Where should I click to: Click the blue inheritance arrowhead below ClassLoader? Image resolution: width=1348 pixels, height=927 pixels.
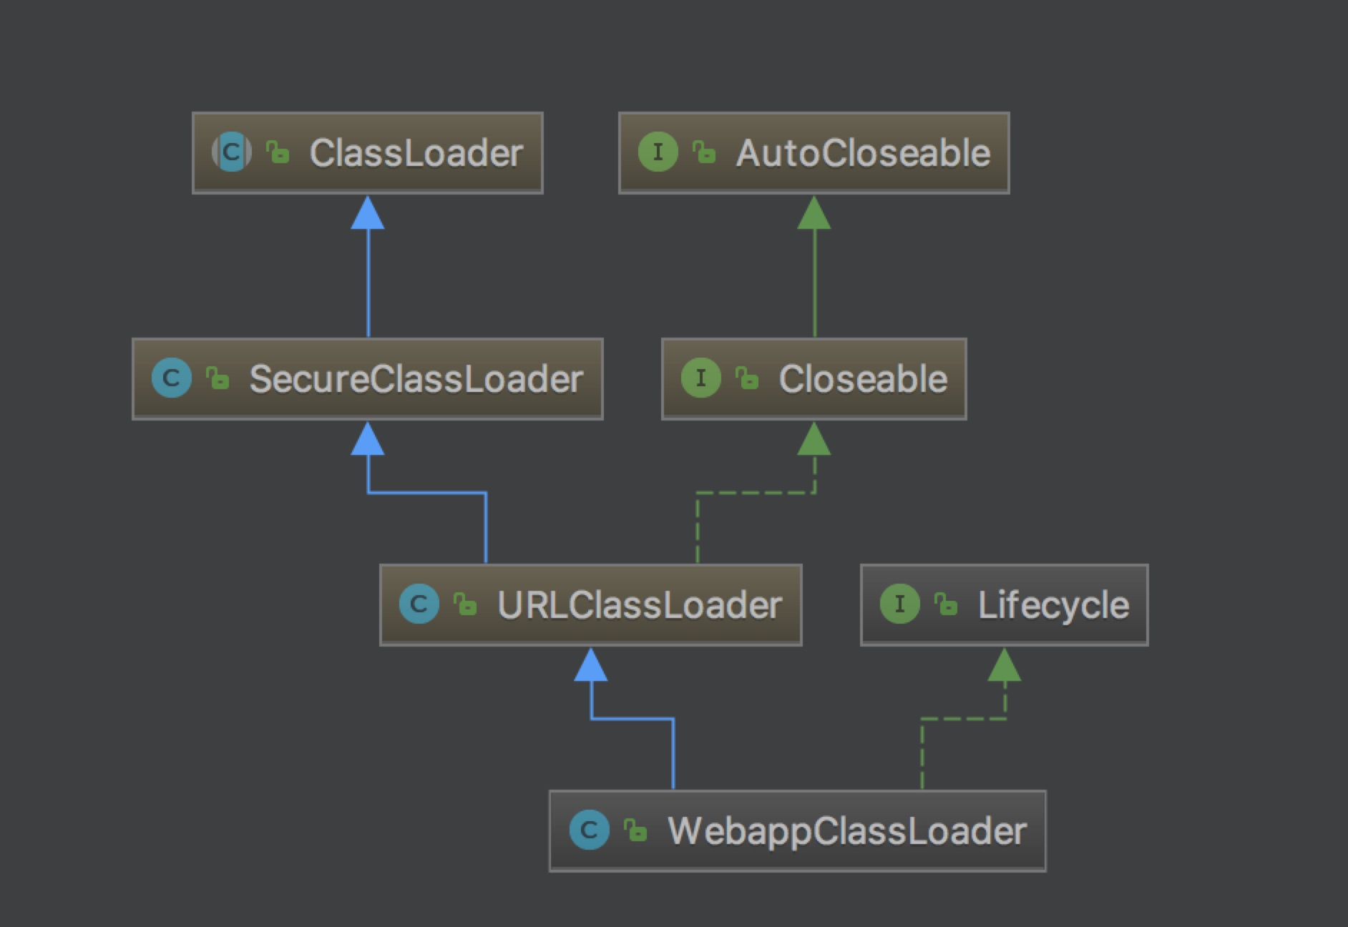coord(368,214)
